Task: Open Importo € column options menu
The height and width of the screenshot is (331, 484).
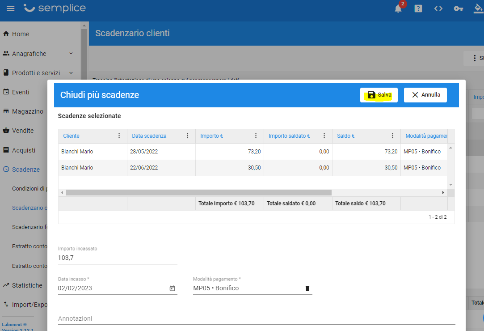Action: 256,136
